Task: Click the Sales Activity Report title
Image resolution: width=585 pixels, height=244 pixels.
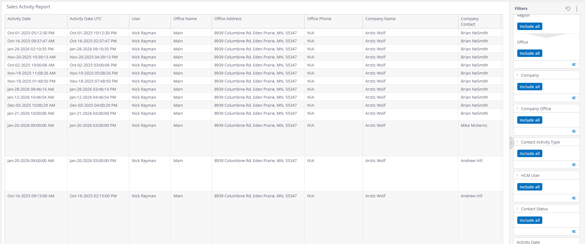Action: [28, 7]
